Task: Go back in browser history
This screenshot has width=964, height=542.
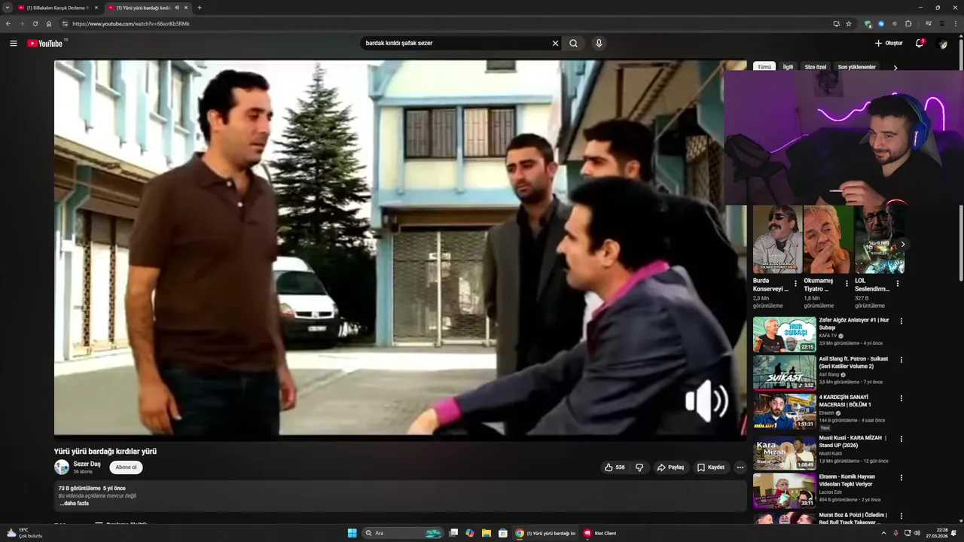Action: click(8, 24)
